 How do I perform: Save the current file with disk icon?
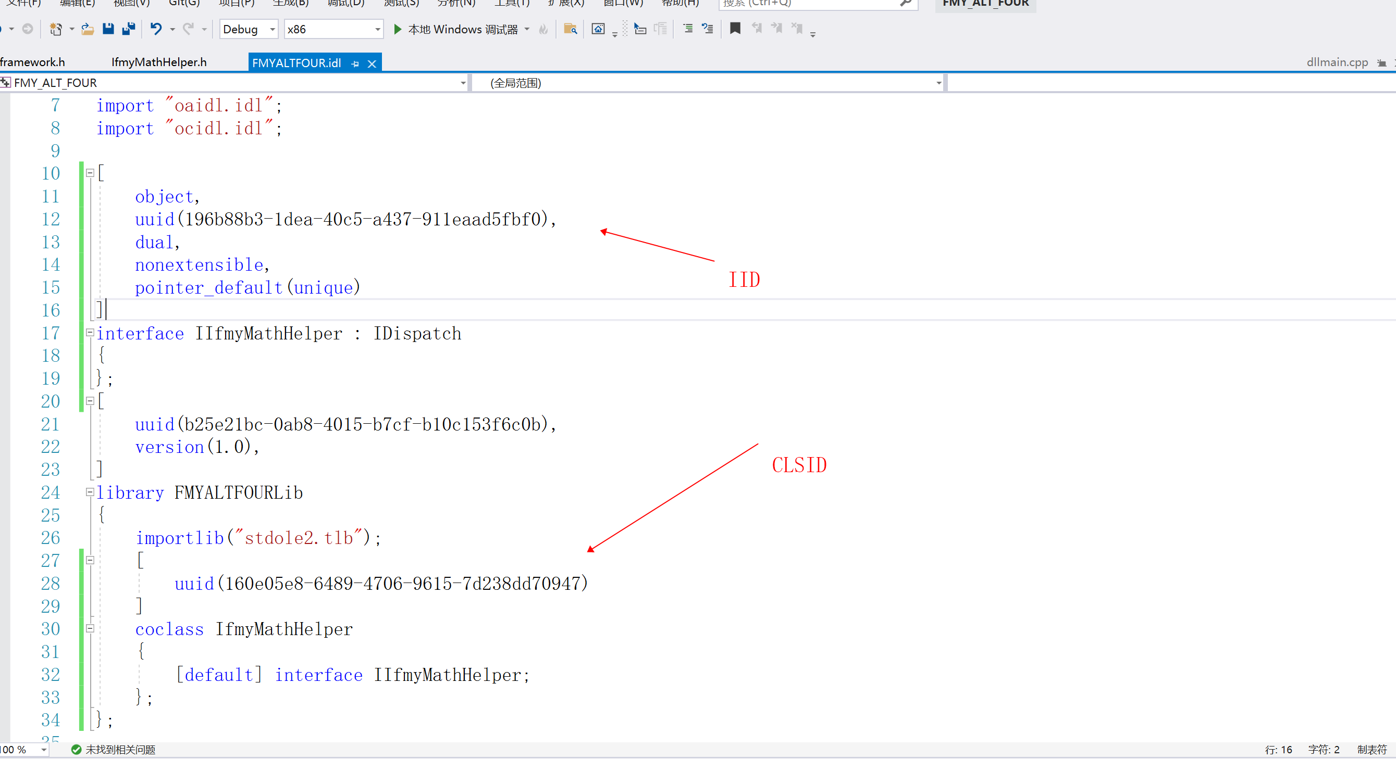click(x=108, y=29)
